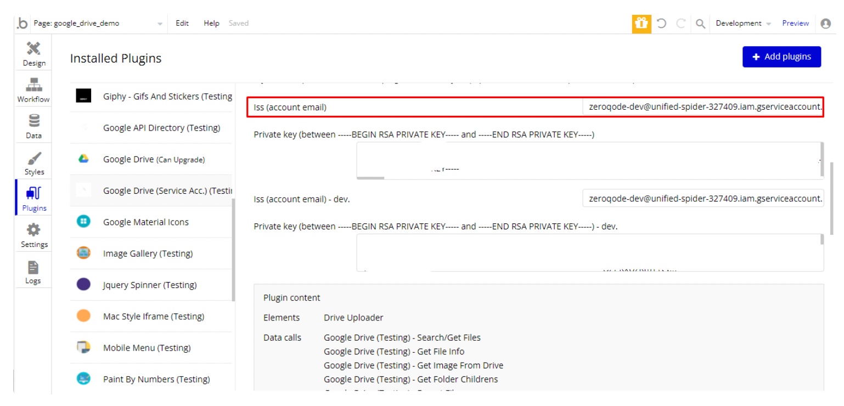Click the Drive Uploader element text
The width and height of the screenshot is (844, 406).
pyautogui.click(x=353, y=318)
